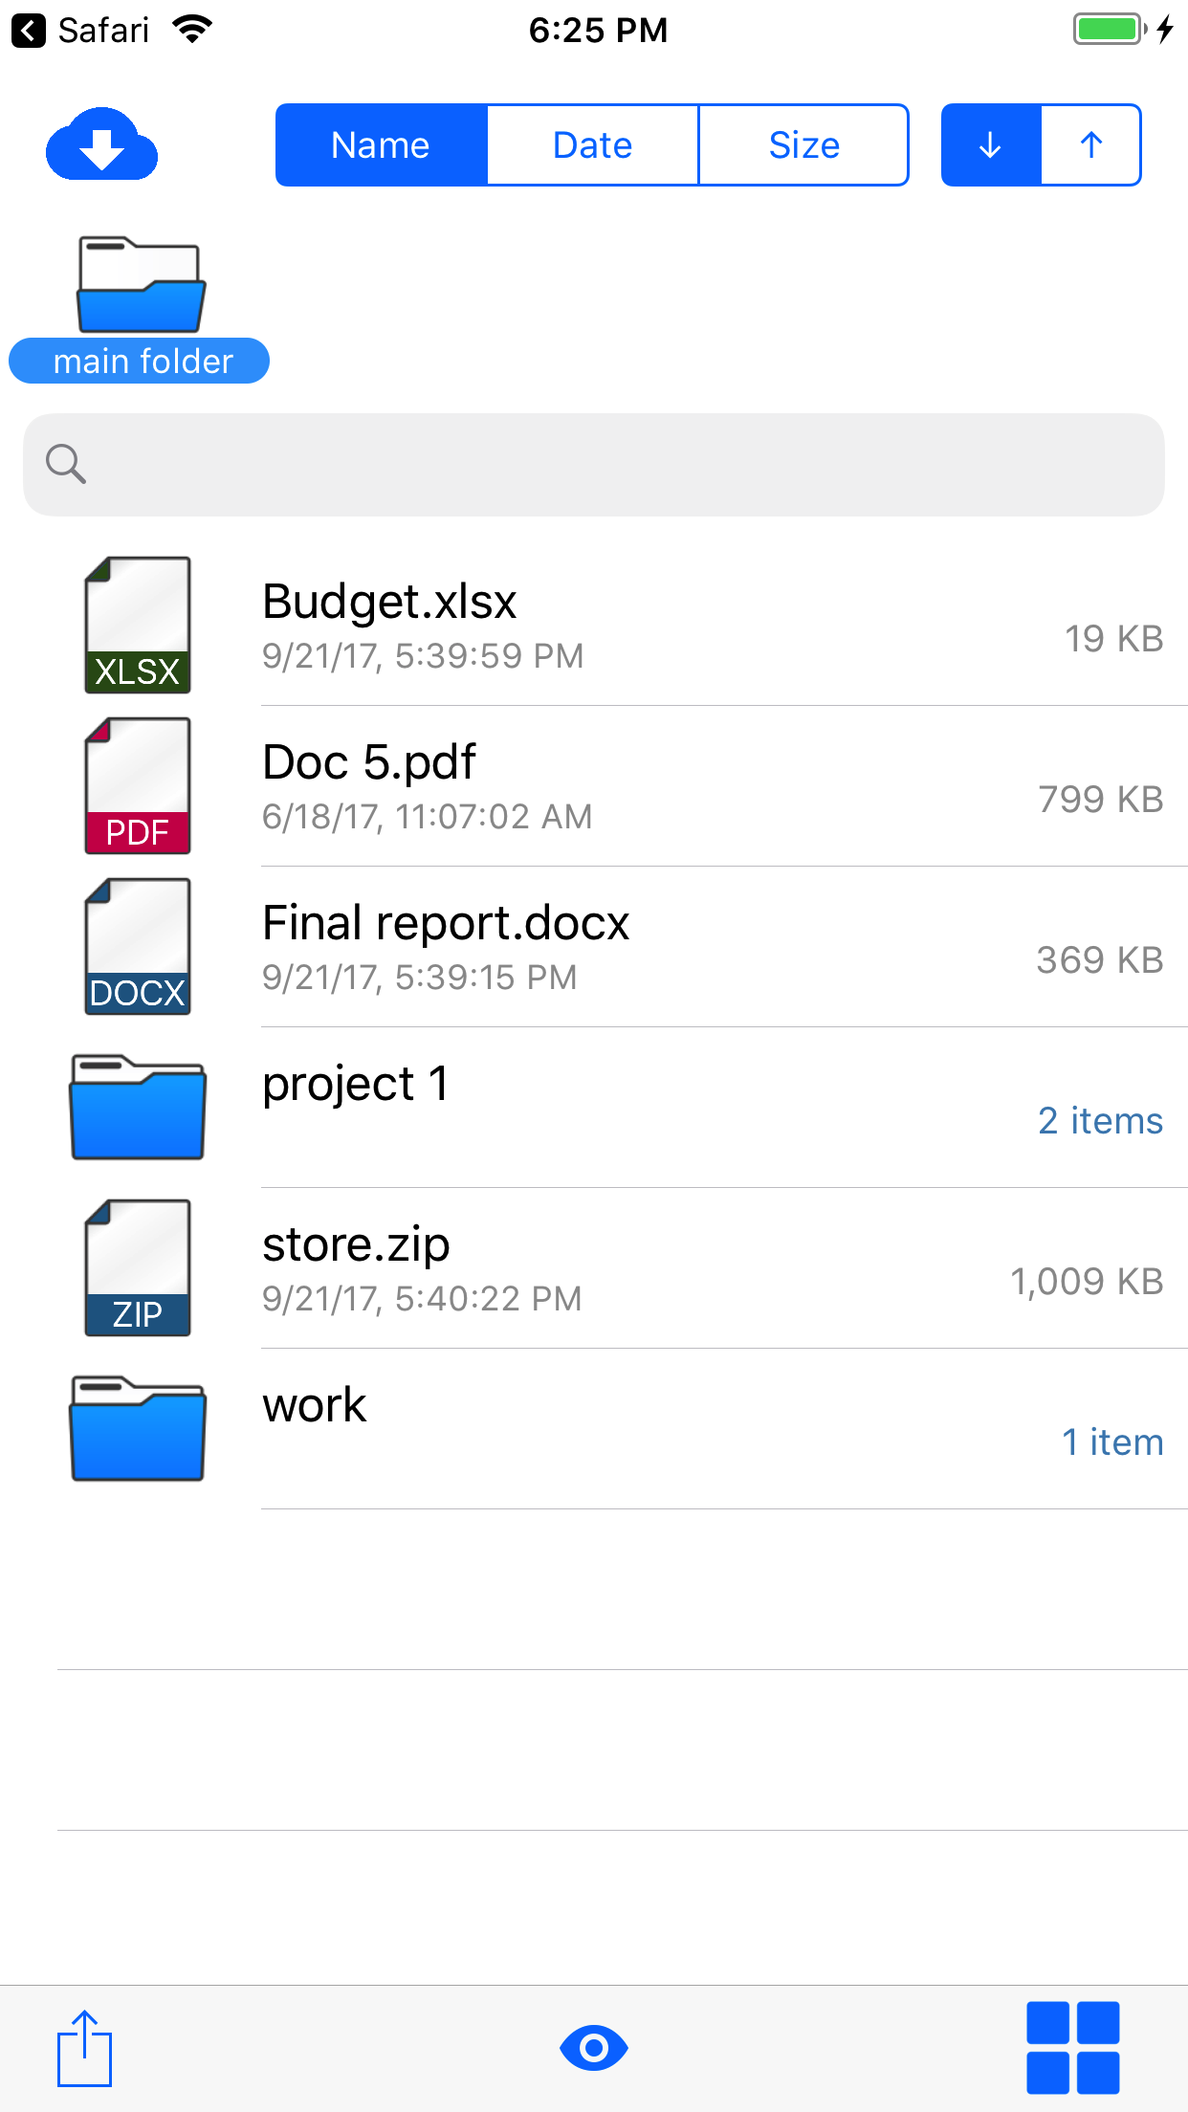Toggle the eye visibility button
Screen dimensions: 1188x2112
click(x=593, y=2048)
